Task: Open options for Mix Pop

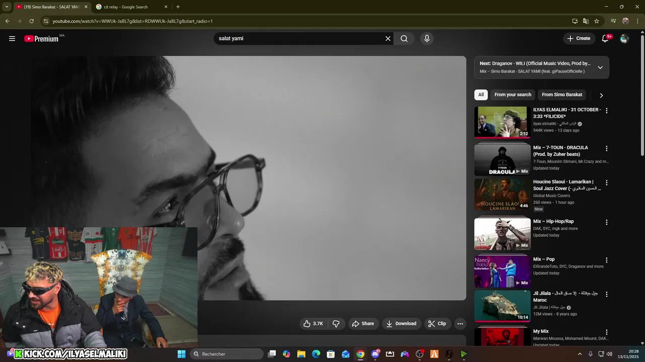Action: click(x=607, y=260)
